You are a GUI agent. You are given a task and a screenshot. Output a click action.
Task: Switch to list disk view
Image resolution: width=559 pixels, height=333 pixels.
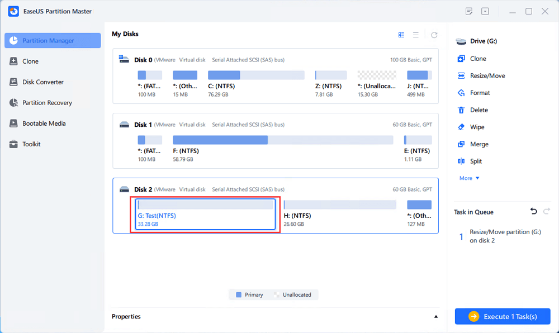click(416, 35)
